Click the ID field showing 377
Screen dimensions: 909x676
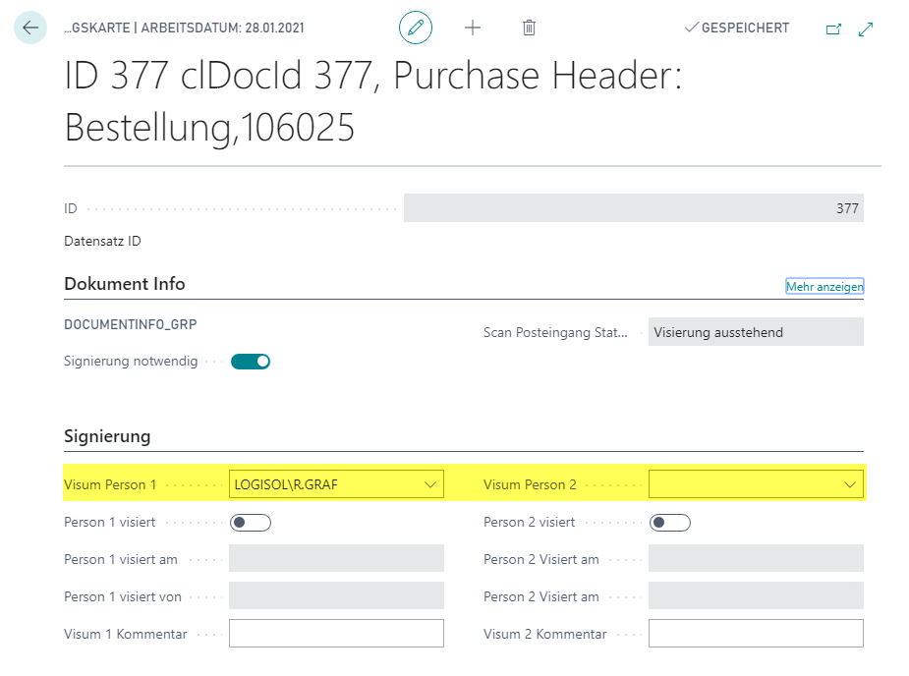tap(634, 208)
